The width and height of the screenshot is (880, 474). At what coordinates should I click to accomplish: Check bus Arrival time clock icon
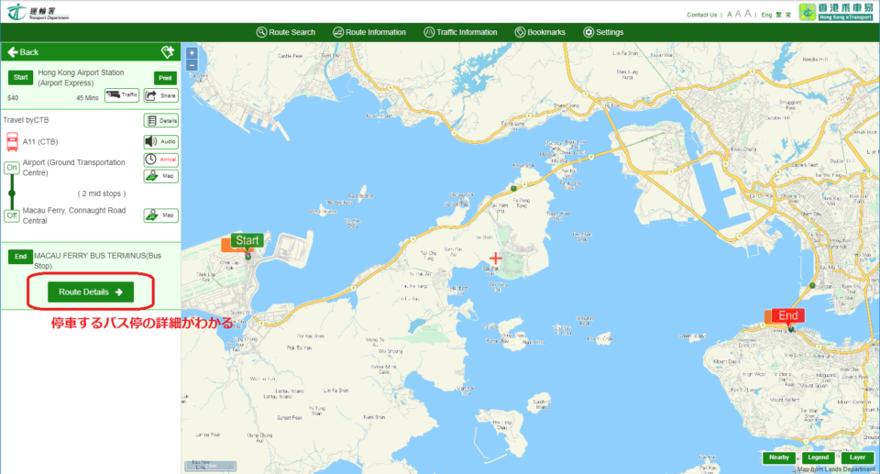pos(160,160)
